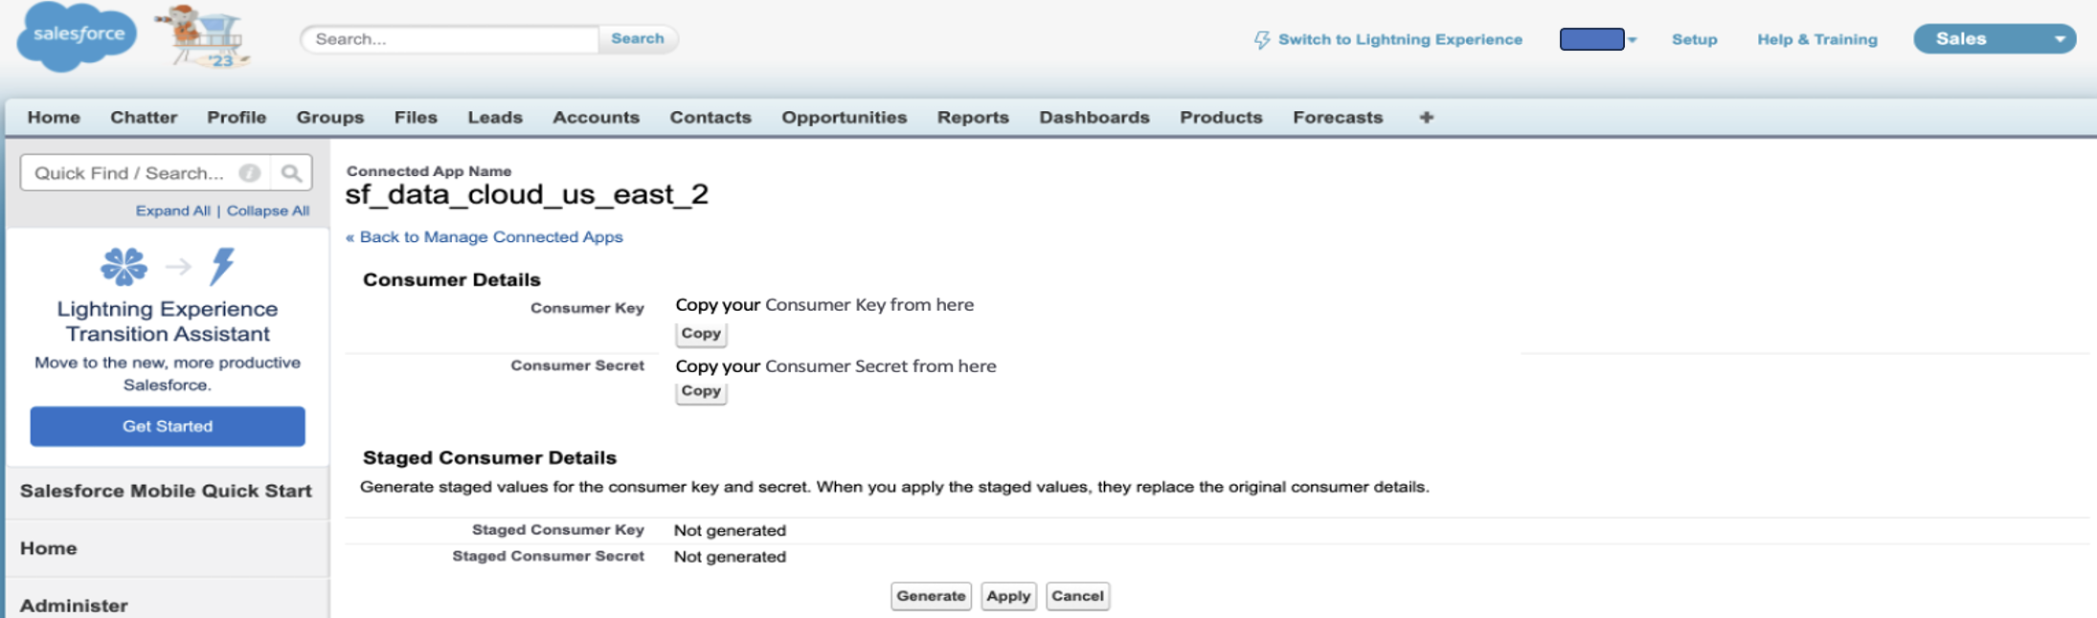Click Collapse All in sidebar
Image resolution: width=2097 pixels, height=618 pixels.
point(267,210)
